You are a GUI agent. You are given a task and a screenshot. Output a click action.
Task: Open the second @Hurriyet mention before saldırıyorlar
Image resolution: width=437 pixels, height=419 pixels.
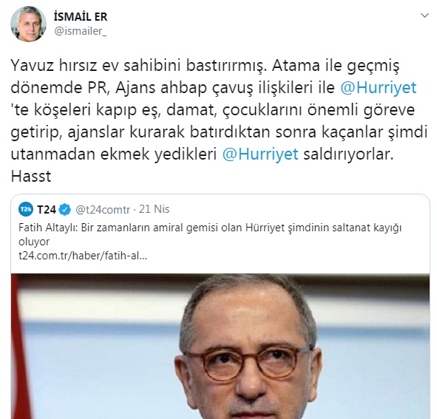click(x=260, y=154)
